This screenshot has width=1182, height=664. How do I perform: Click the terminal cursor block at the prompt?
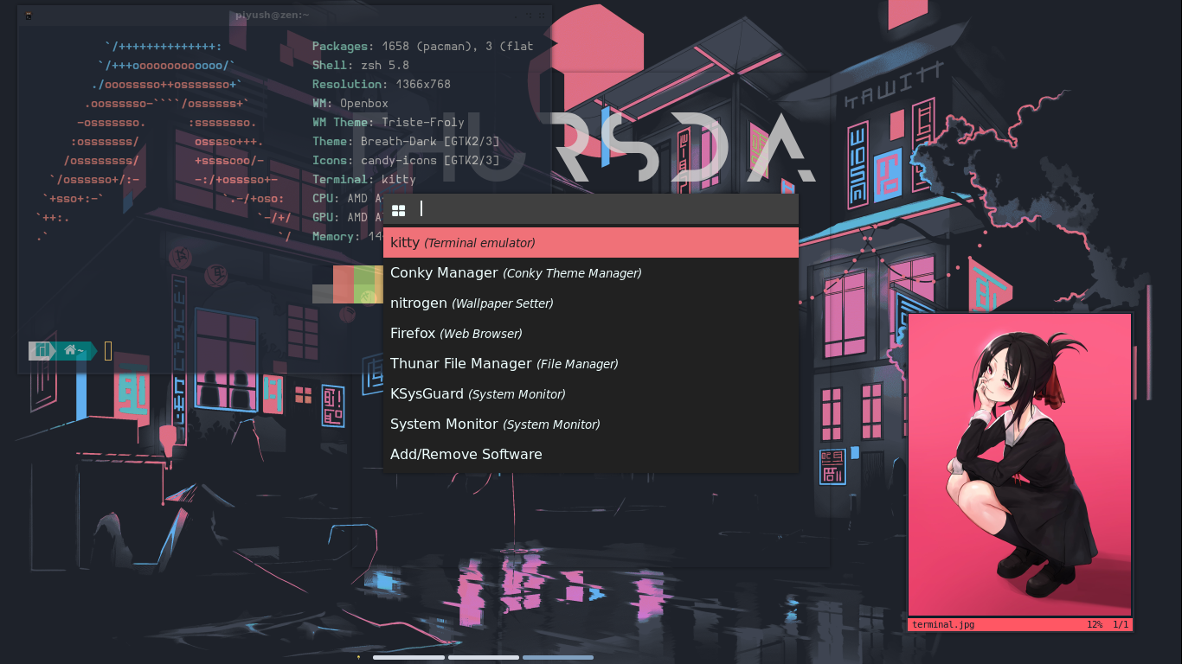coord(108,351)
